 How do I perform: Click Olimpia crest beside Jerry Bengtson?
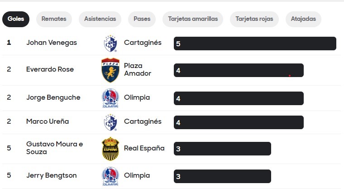coord(110,176)
